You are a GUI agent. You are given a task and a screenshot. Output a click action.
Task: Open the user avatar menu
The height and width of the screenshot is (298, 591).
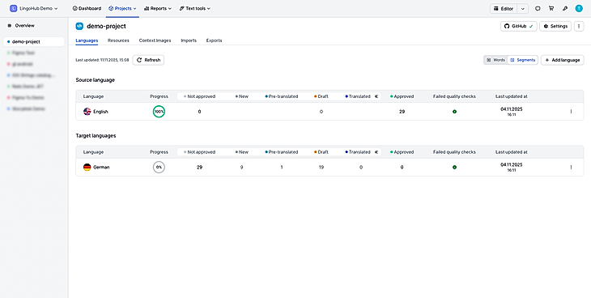[579, 8]
